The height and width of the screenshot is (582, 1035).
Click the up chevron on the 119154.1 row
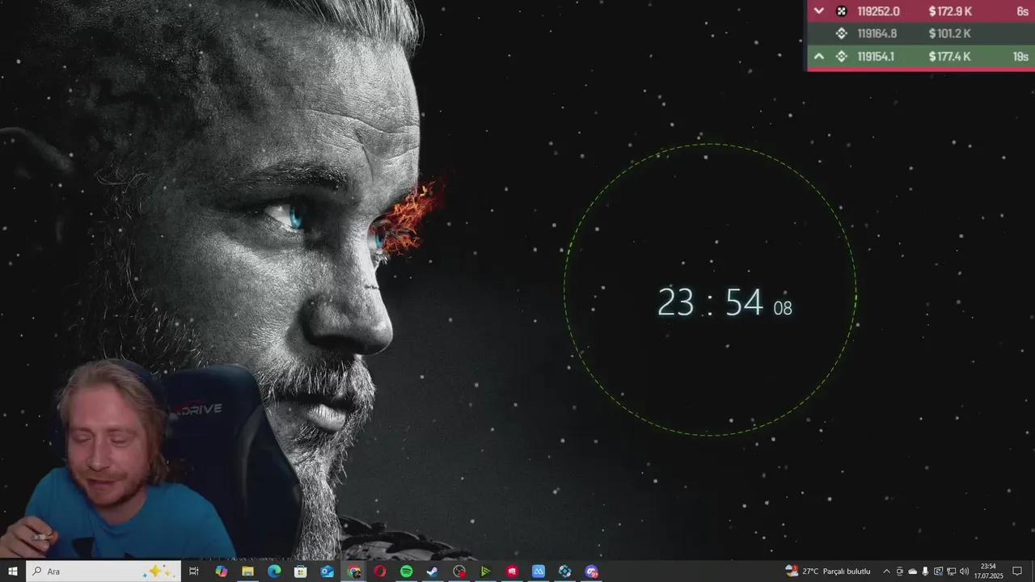click(x=819, y=57)
